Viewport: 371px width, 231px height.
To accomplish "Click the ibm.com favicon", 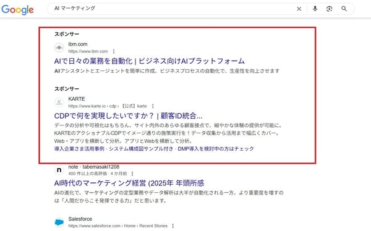I will click(59, 48).
